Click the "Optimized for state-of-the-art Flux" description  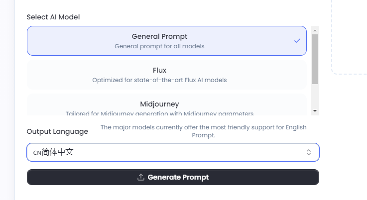pos(159,80)
